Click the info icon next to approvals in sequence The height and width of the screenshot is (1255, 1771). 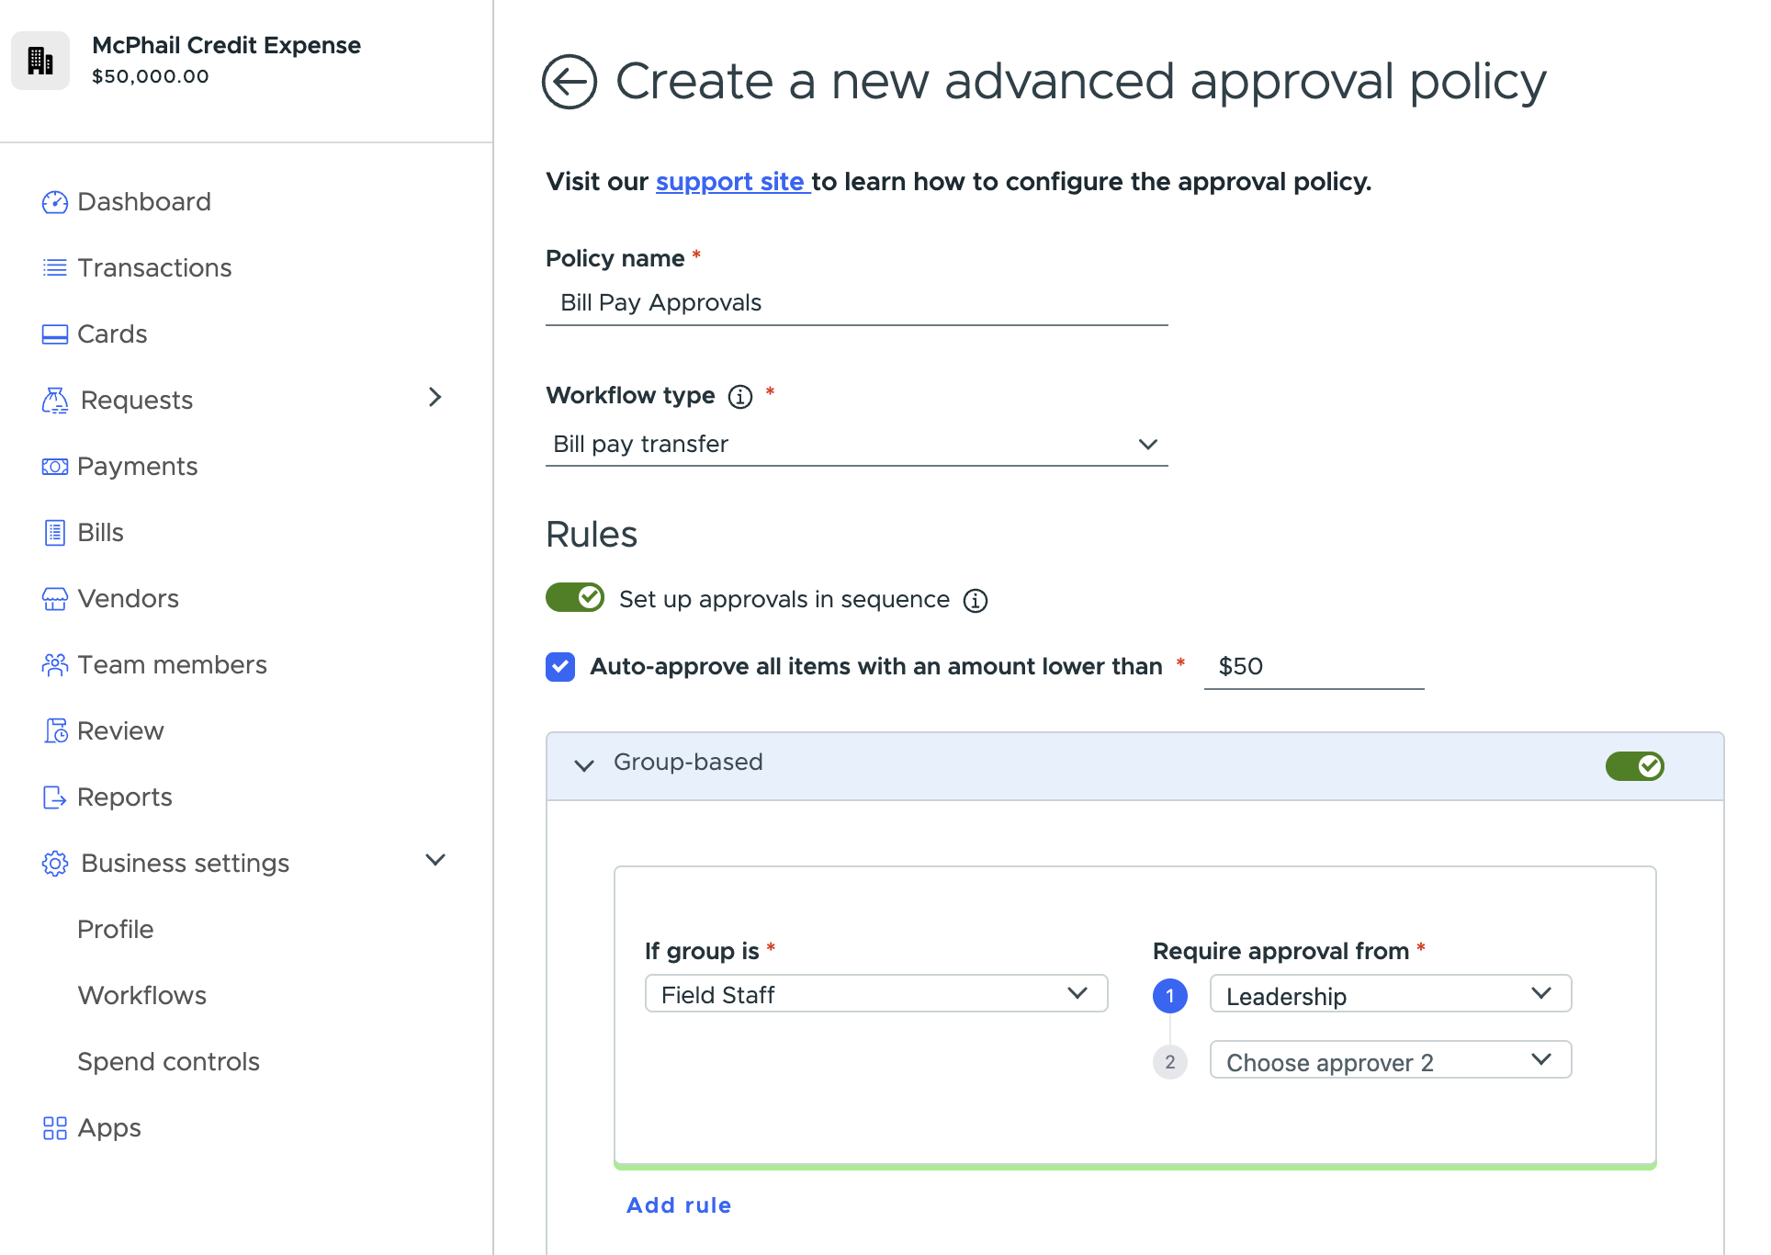point(976,601)
